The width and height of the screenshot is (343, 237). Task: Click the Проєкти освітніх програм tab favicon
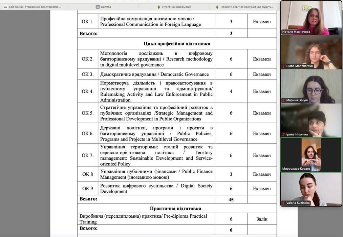pos(217,7)
